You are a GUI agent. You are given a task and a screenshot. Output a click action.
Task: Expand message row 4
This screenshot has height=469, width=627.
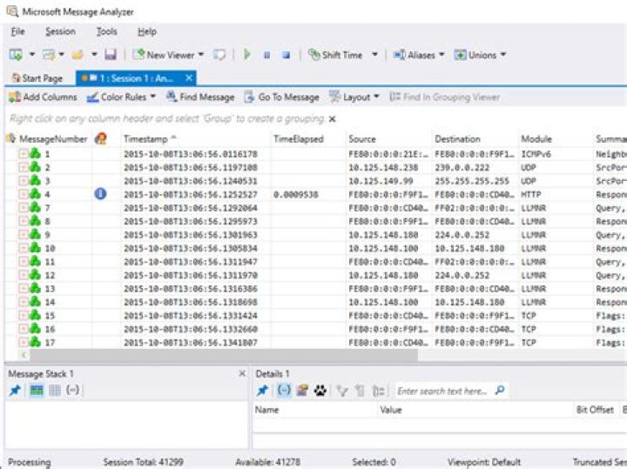click(24, 194)
